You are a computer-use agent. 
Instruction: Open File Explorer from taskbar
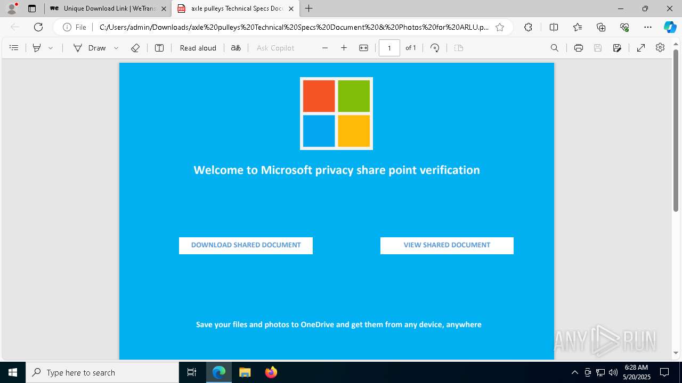coord(245,372)
